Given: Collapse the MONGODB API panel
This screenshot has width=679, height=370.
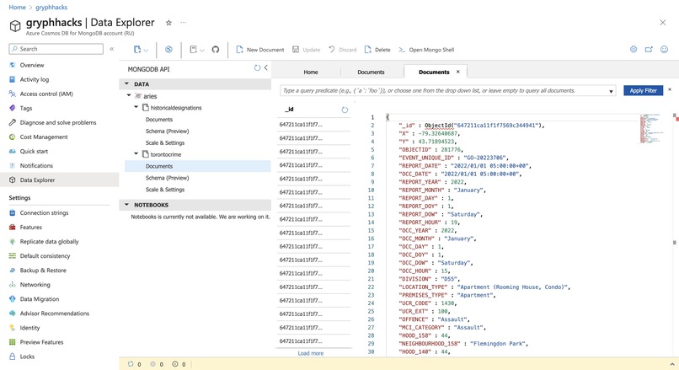Looking at the screenshot, I should tap(266, 67).
